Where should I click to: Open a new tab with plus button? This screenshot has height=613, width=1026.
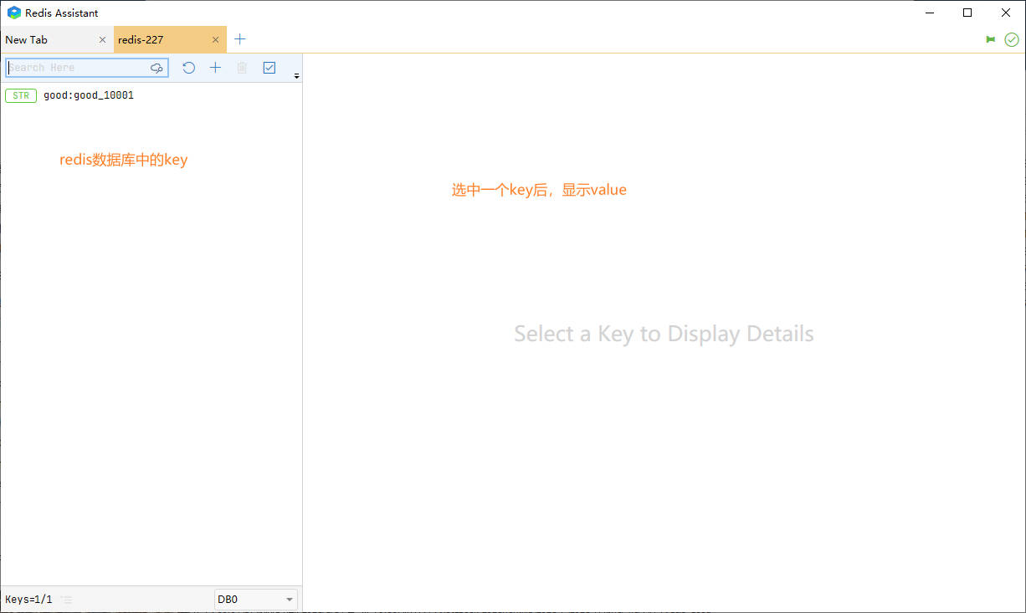tap(240, 39)
